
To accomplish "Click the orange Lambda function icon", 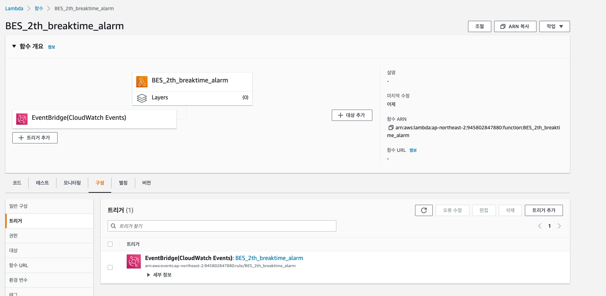I will point(142,82).
